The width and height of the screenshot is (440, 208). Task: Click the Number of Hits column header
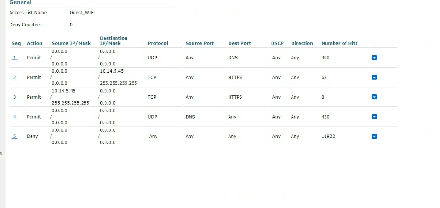[339, 43]
